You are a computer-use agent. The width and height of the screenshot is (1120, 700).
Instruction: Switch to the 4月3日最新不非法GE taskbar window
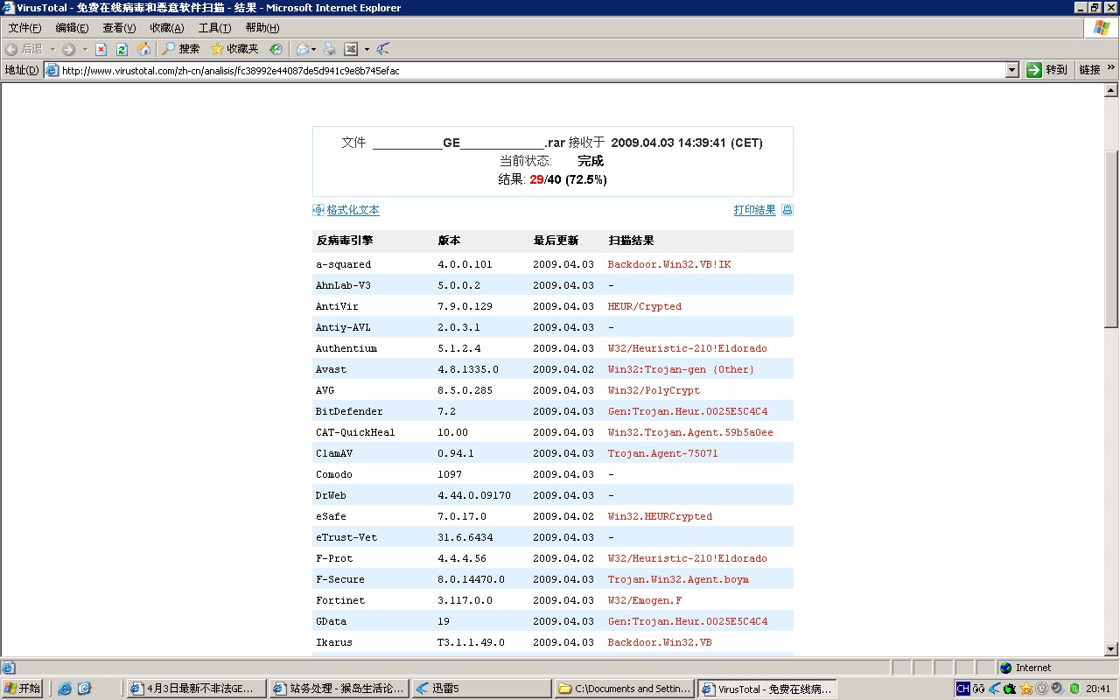(196, 689)
